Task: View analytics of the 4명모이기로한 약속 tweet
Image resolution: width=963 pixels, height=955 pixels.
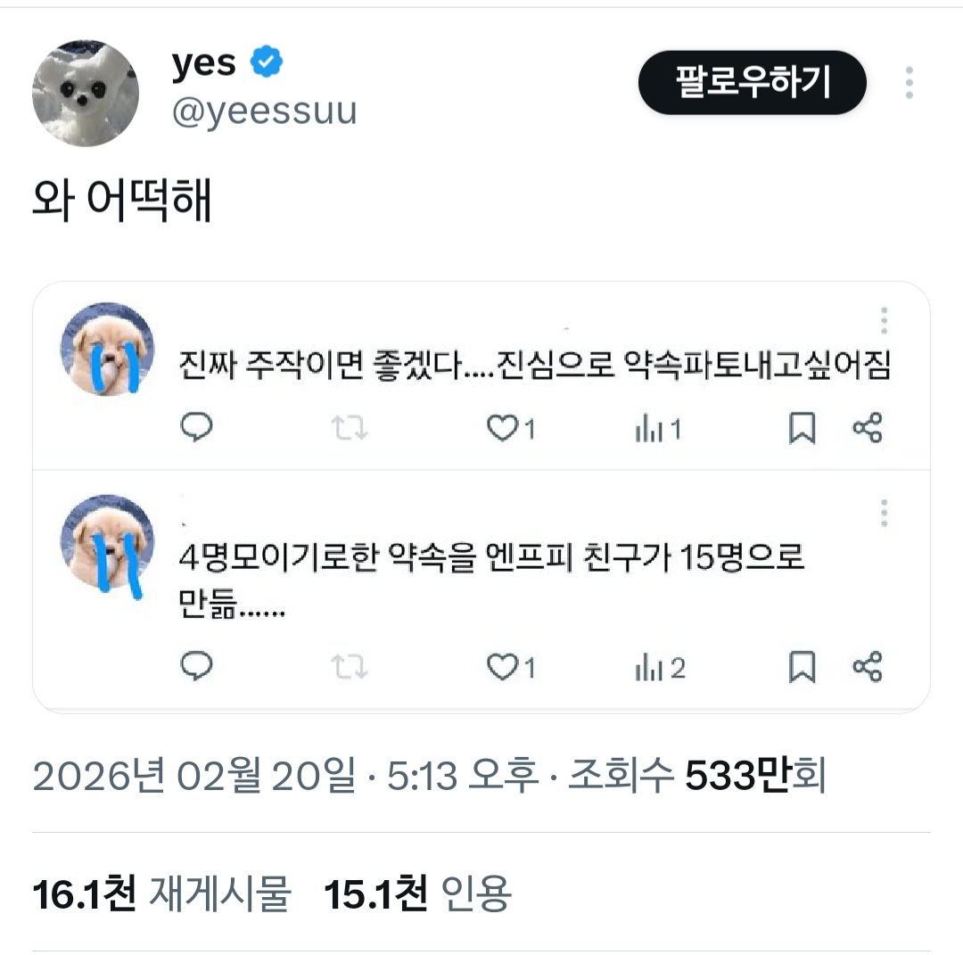Action: pyautogui.click(x=658, y=668)
